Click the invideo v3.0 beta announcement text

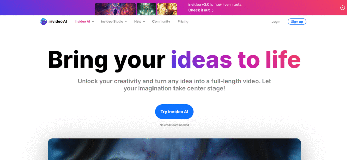215,5
